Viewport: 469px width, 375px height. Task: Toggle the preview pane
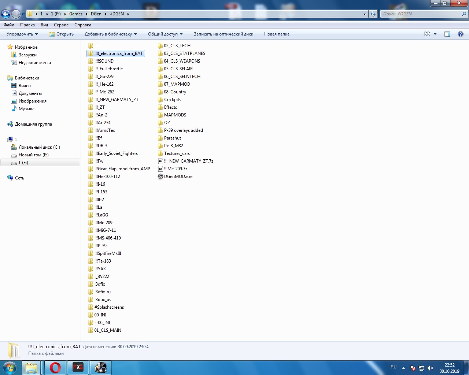(447, 34)
